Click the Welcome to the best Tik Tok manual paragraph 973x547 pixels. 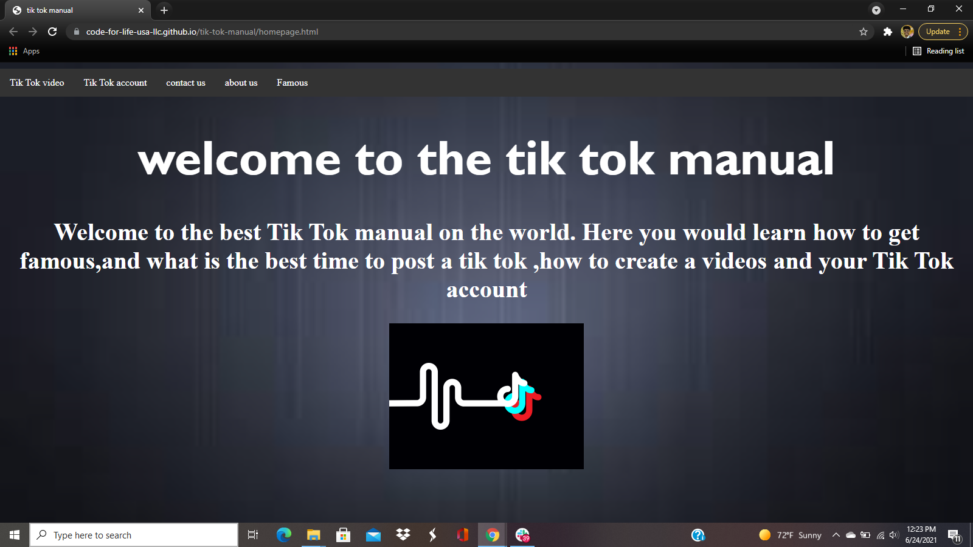(486, 261)
